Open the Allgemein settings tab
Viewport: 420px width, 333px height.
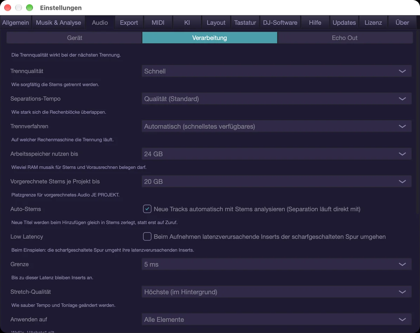point(16,22)
